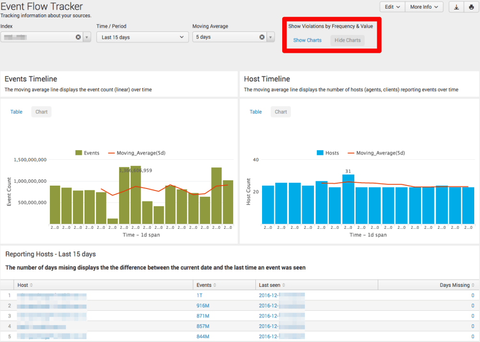Viewport: 480px width, 342px height.
Task: Click the download export icon
Action: (x=456, y=7)
